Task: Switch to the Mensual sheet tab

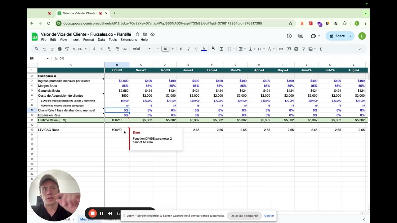Action: [87, 219]
